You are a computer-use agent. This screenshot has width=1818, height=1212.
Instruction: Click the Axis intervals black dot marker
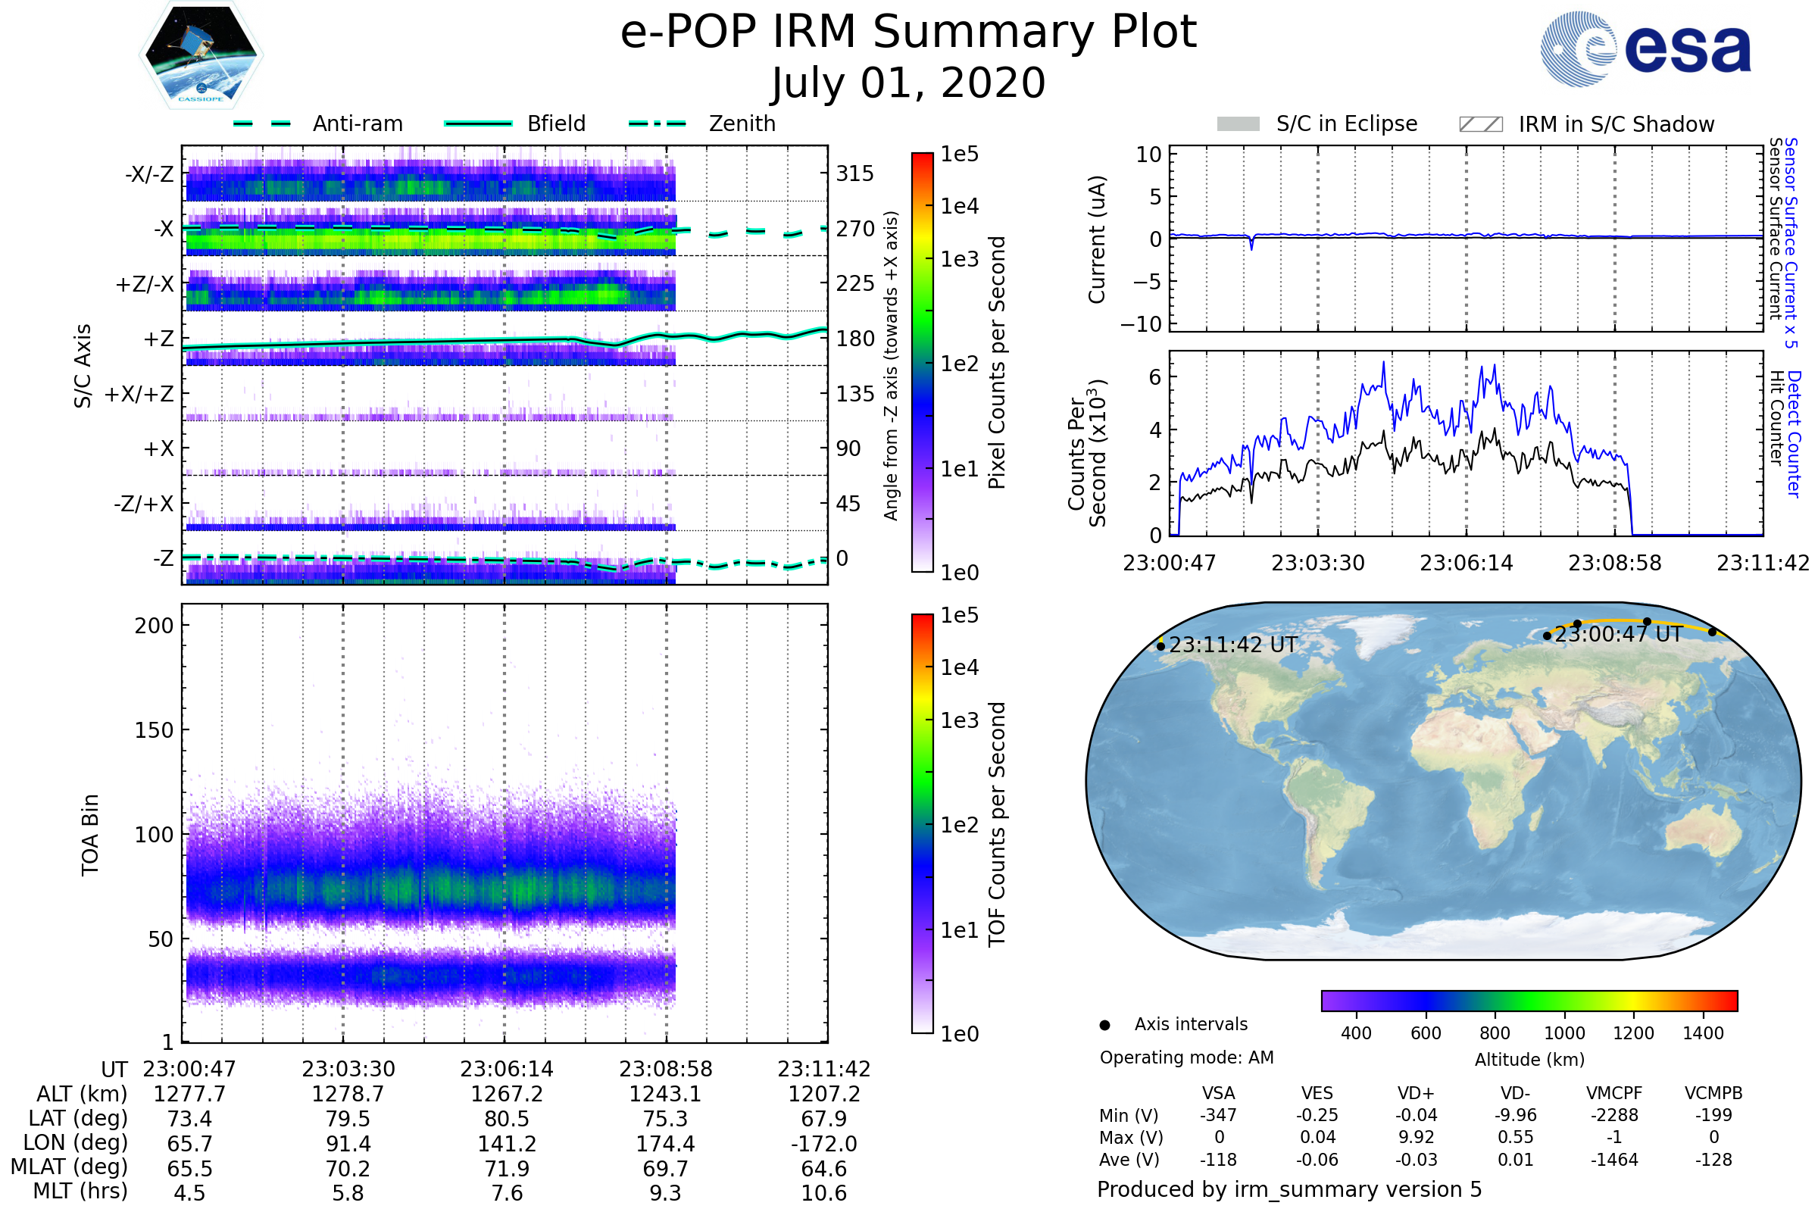(1104, 1025)
